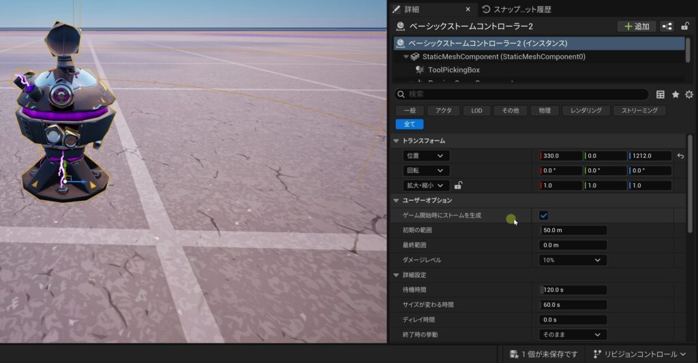Select the 詳細 tab
This screenshot has height=363, width=698.
tap(412, 10)
